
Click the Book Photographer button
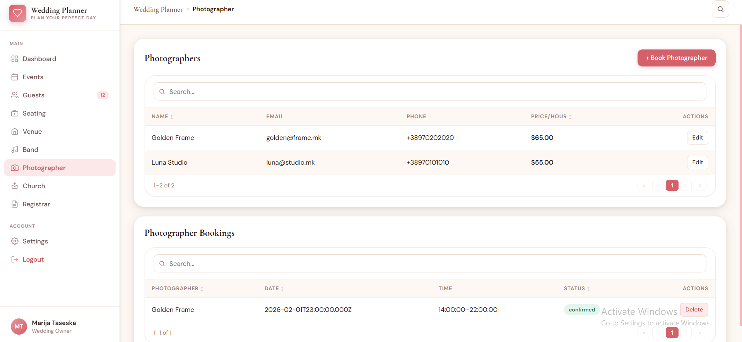pos(676,58)
